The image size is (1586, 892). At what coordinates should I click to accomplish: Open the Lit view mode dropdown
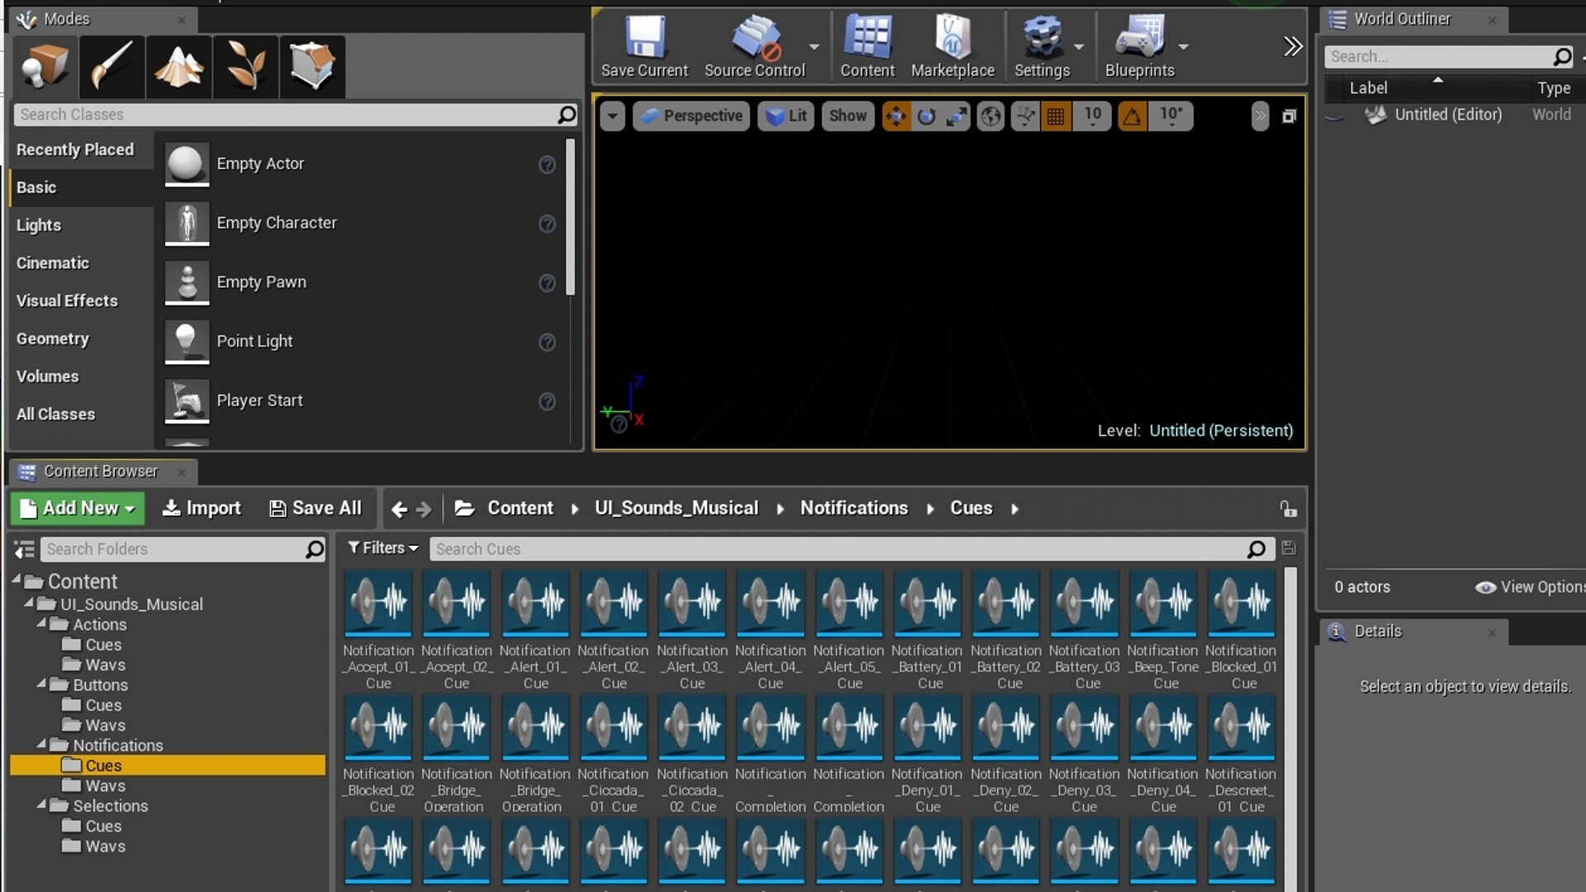point(785,116)
